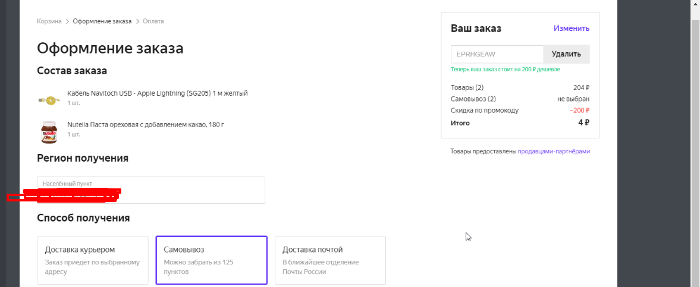Click the Nutella jar thumbnail
Screen dimensions: 700x287
point(49,132)
